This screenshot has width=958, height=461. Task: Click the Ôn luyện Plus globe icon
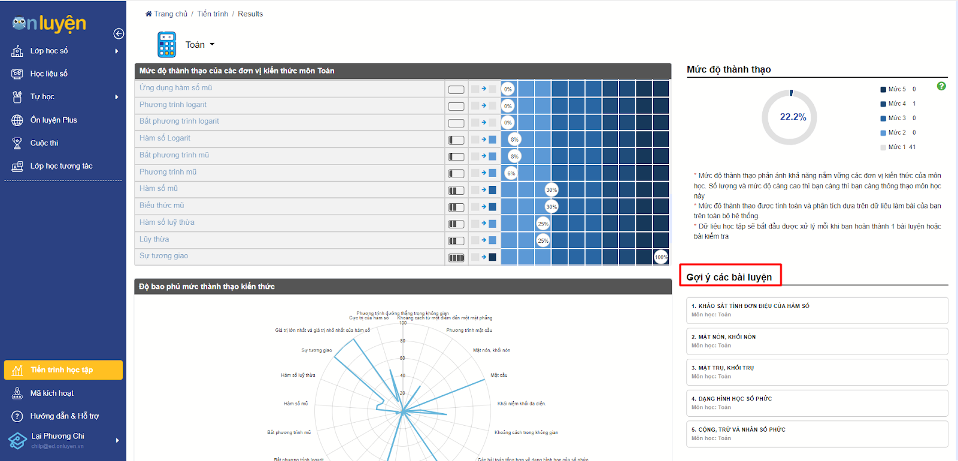coord(17,120)
